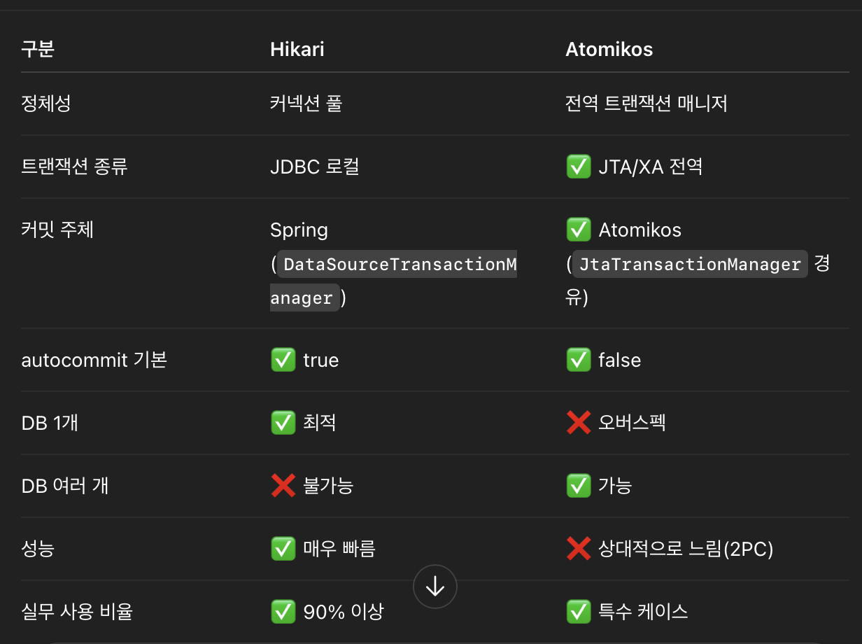862x644 pixels.
Task: Click the scroll-down arrow circle button
Action: click(435, 587)
